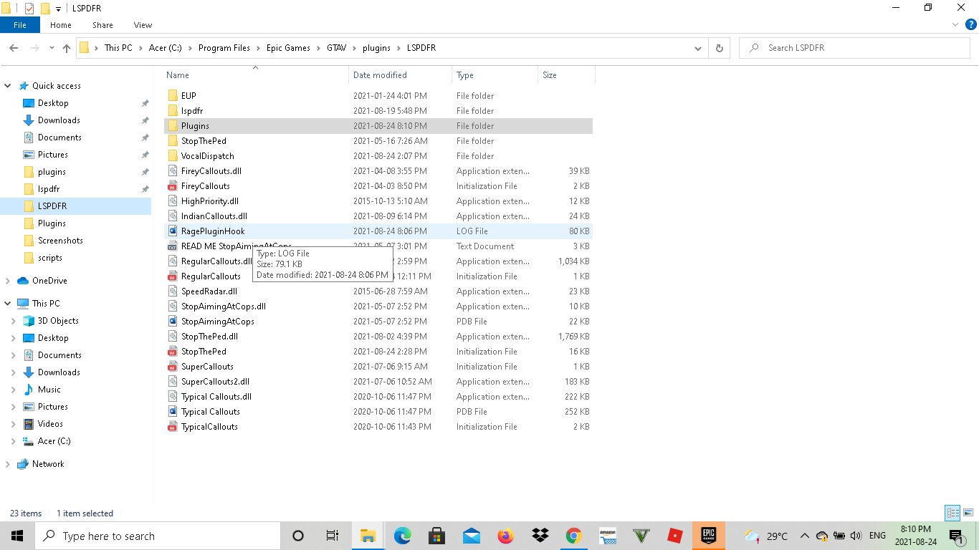Image resolution: width=979 pixels, height=550 pixels.
Task: Go to This PC breadcrumb
Action: [x=118, y=48]
